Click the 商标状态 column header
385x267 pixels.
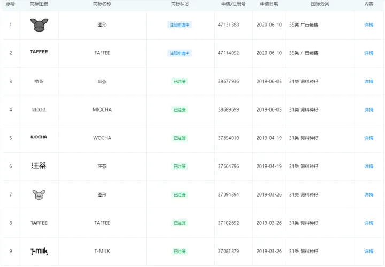[180, 4]
